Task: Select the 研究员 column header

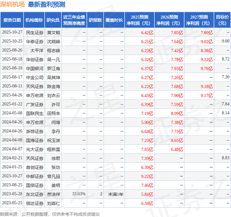Action: click(53, 20)
